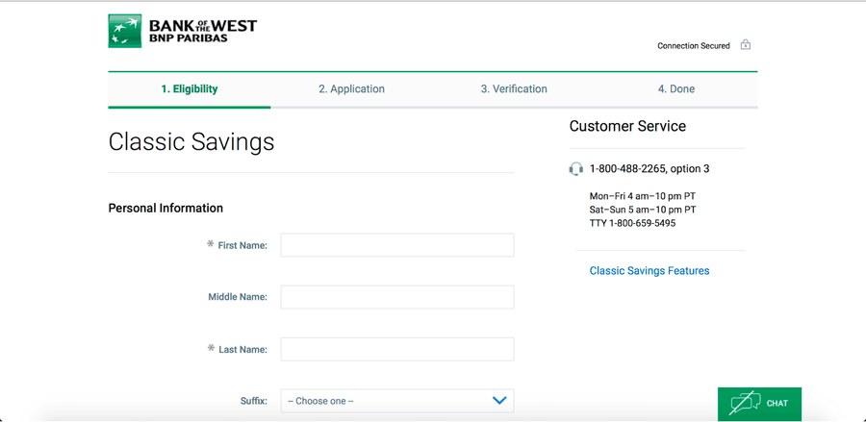Click the headset icon next to the phone number
Image resolution: width=866 pixels, height=422 pixels.
pyautogui.click(x=575, y=169)
